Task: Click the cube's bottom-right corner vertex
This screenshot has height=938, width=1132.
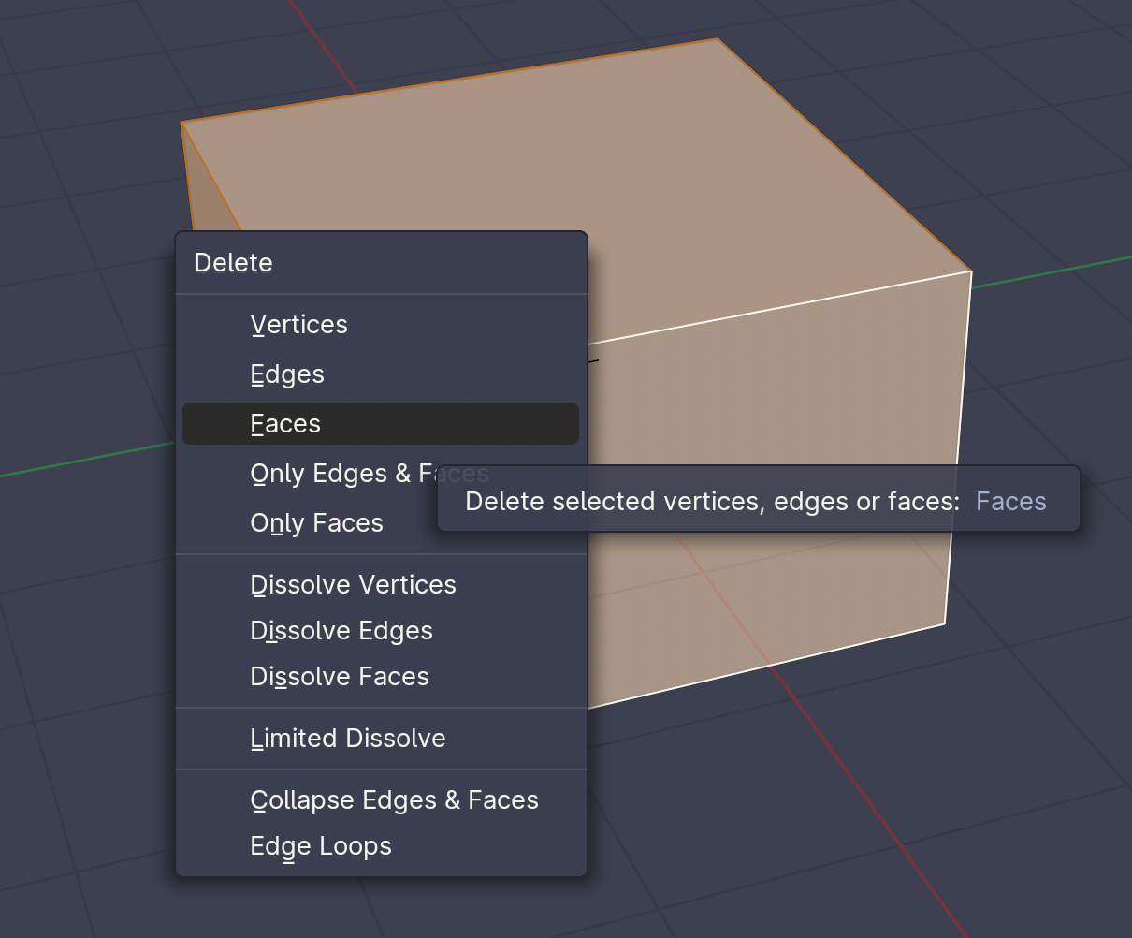Action: (945, 623)
